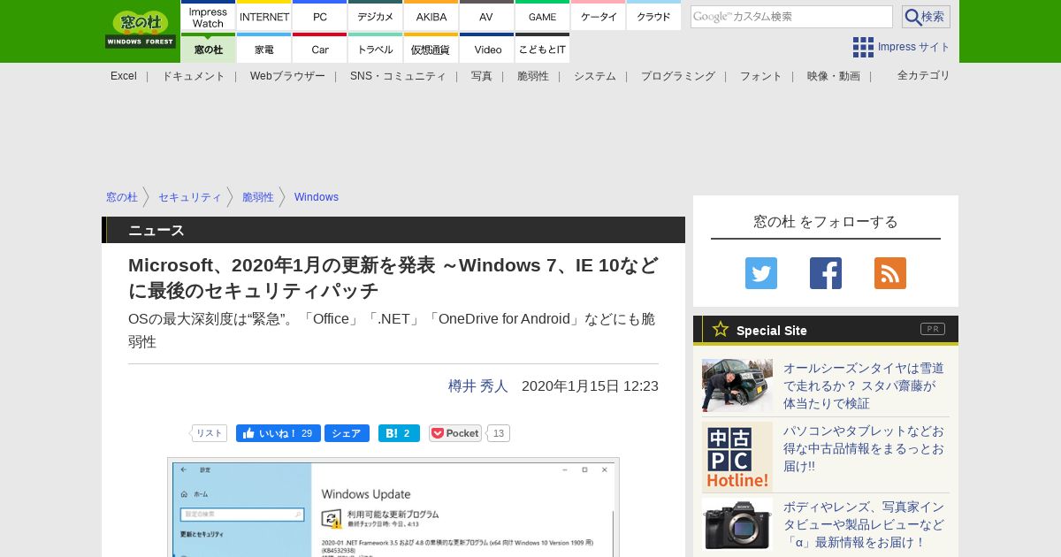Viewport: 1061px width, 557px height.
Task: Go to the ドキュメント category
Action: pos(194,76)
